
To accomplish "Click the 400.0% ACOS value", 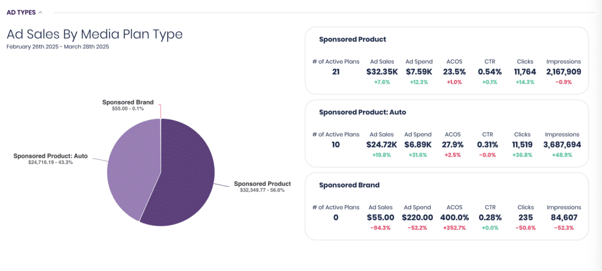I will (x=454, y=218).
